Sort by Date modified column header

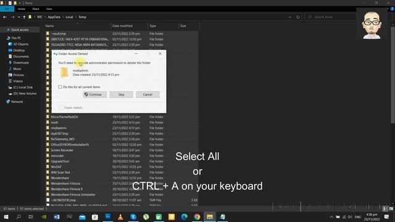pyautogui.click(x=129, y=26)
